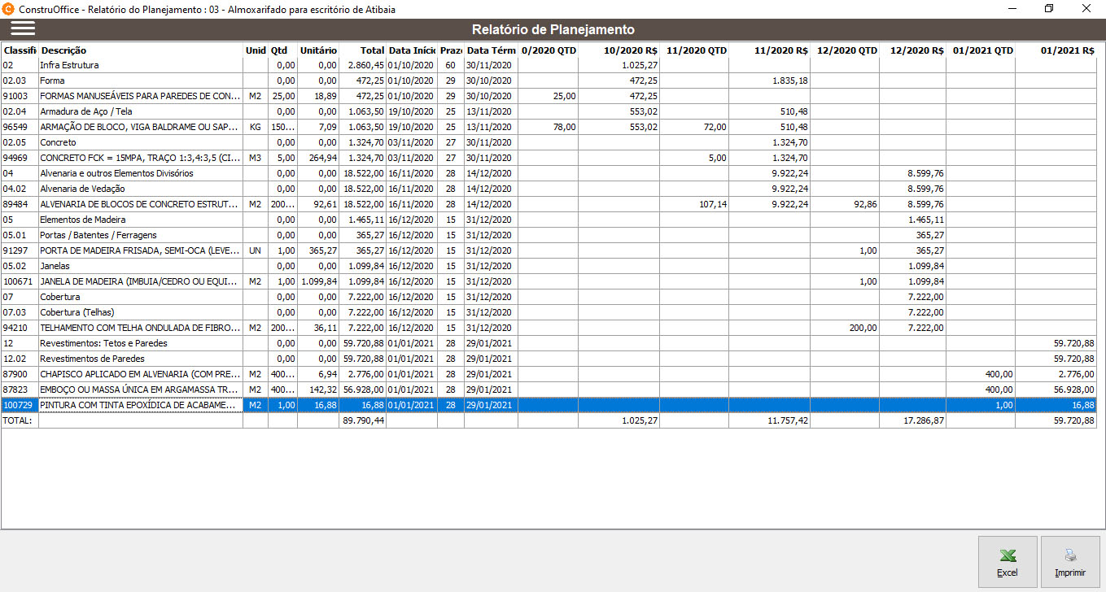Click the 10/2020 R$ column header
Viewport: 1106px width, 592px height.
click(619, 50)
